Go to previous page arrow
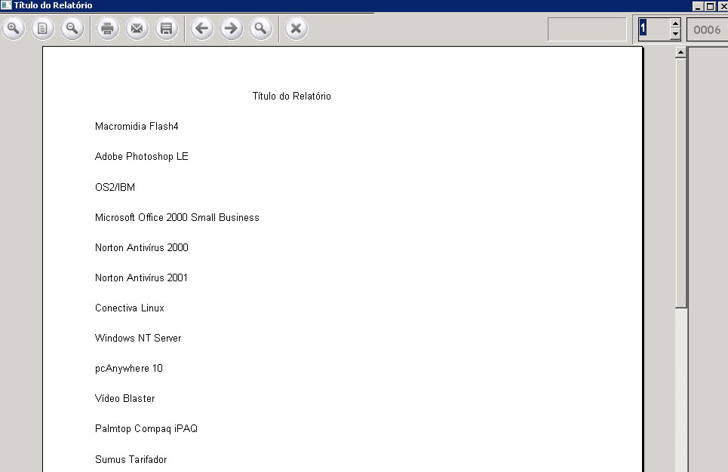728x472 pixels. click(x=202, y=29)
